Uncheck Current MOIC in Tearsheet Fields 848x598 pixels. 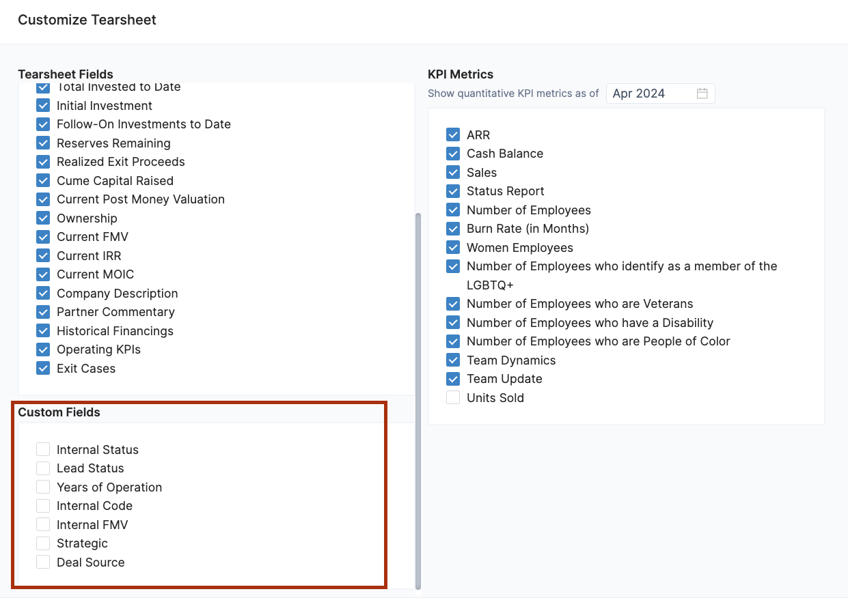tap(43, 274)
